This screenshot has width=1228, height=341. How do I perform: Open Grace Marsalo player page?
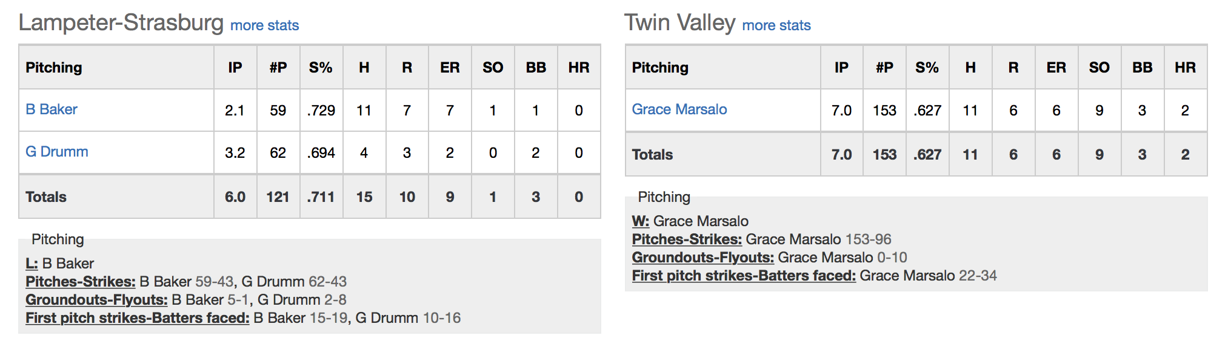679,109
